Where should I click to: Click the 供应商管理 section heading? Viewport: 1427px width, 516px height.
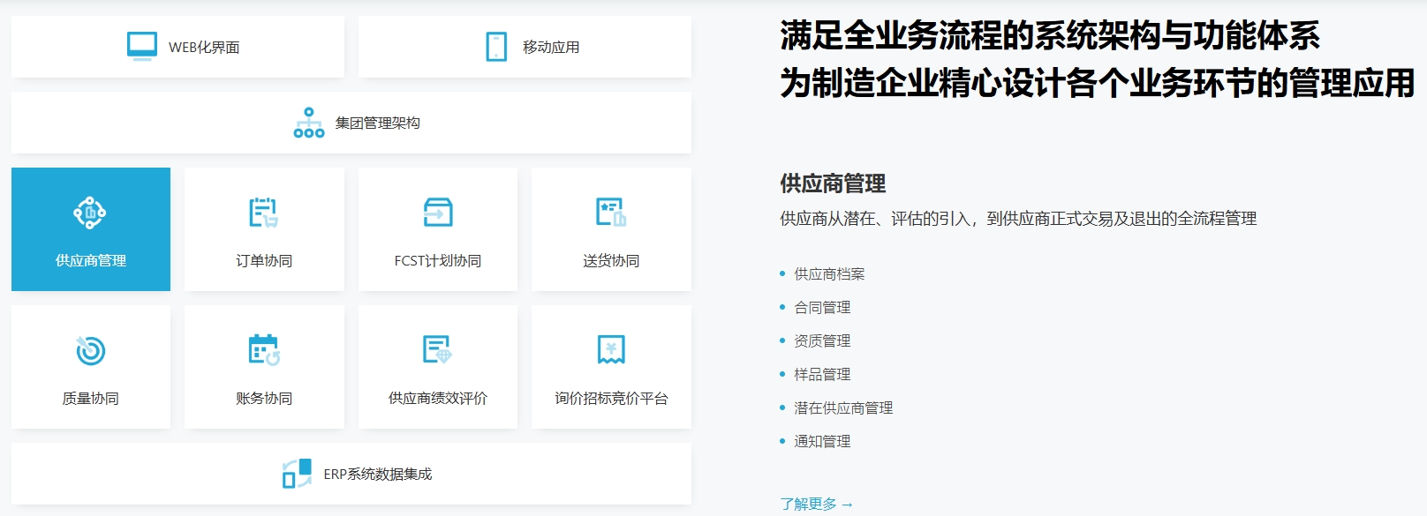click(x=833, y=183)
